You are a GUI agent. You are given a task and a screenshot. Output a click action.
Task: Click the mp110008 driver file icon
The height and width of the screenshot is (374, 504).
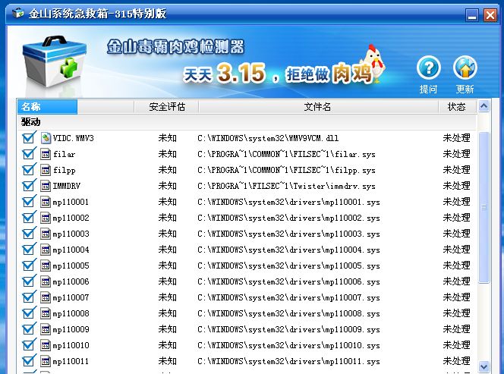pyautogui.click(x=46, y=313)
